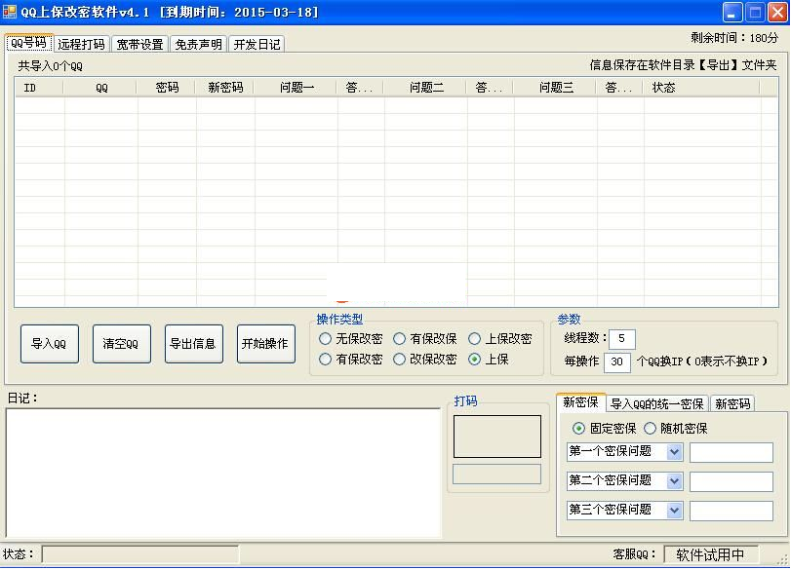Select the 无保改密 operation type
The width and height of the screenshot is (791, 570).
326,339
